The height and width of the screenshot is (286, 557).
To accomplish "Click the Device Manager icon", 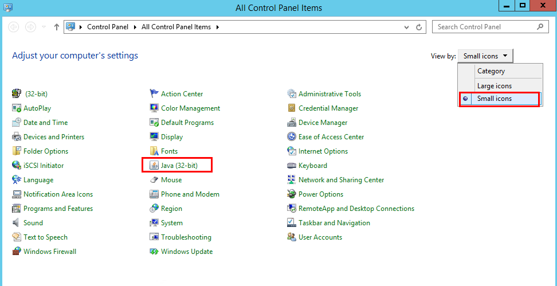I will coord(292,123).
